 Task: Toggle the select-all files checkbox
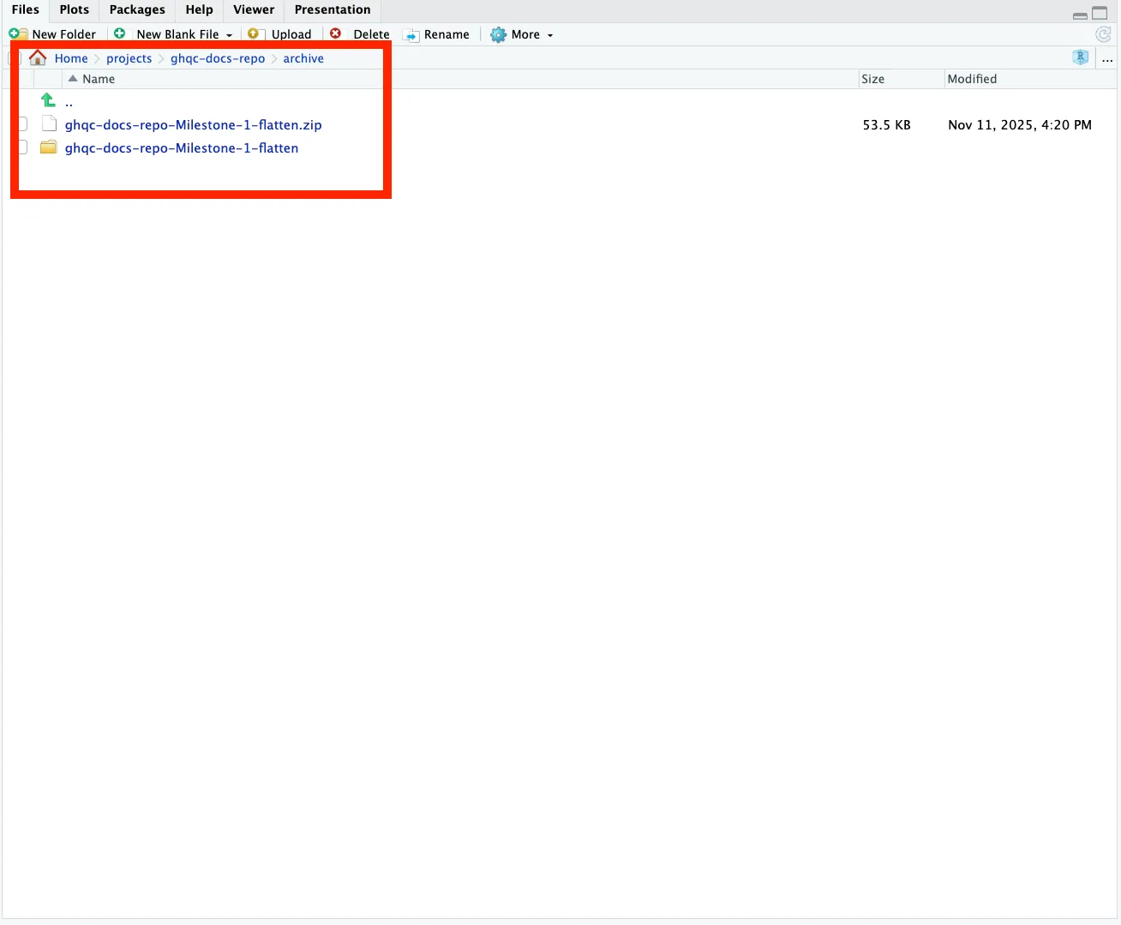pos(14,58)
